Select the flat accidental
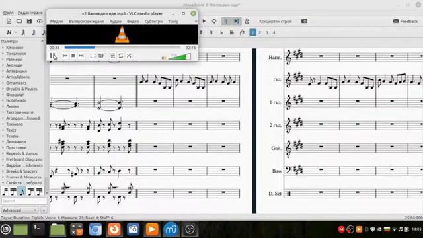 coord(221,32)
